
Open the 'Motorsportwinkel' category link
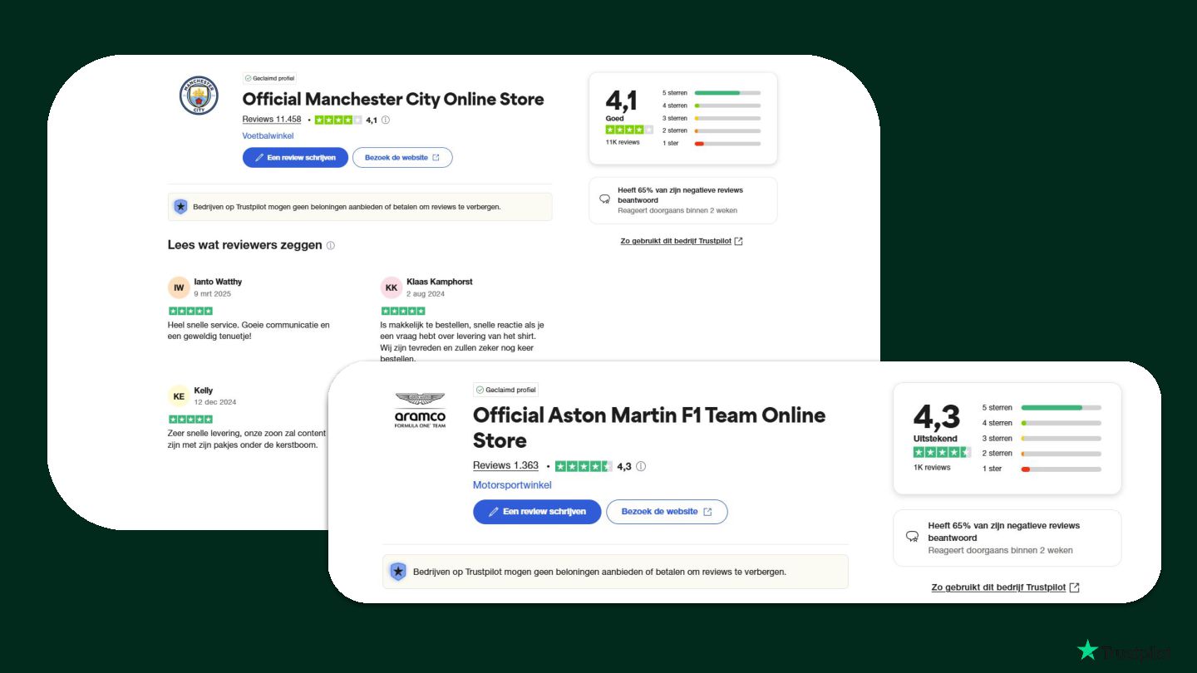(512, 485)
